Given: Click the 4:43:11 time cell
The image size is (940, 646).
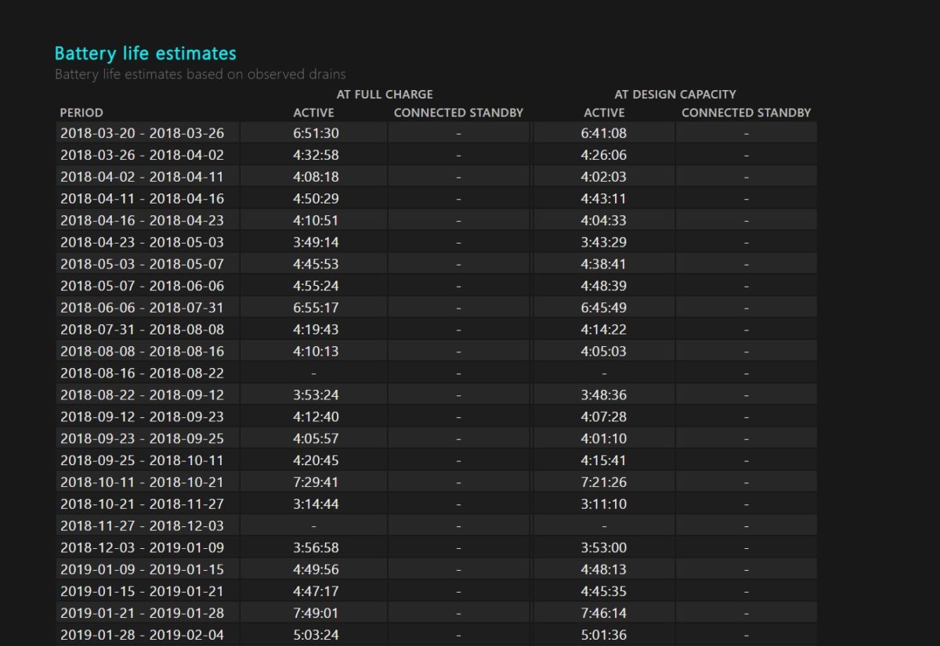Looking at the screenshot, I should [604, 199].
